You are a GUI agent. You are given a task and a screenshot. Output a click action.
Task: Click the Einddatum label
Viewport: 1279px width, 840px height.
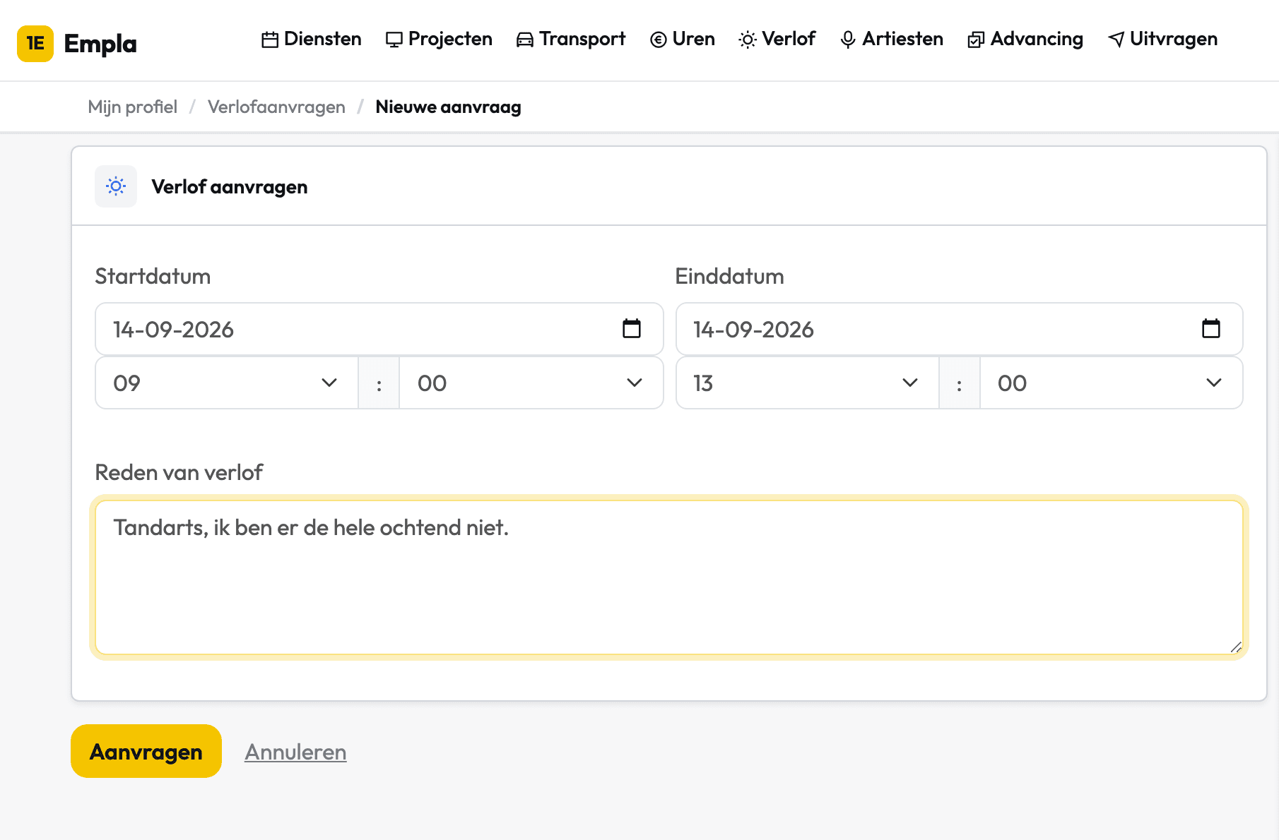[730, 276]
